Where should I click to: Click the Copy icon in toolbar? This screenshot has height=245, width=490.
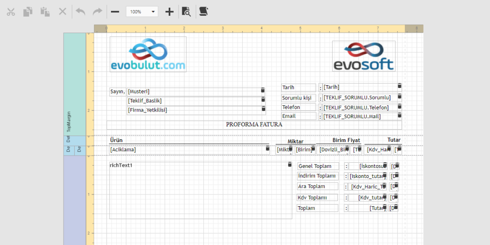pos(28,11)
